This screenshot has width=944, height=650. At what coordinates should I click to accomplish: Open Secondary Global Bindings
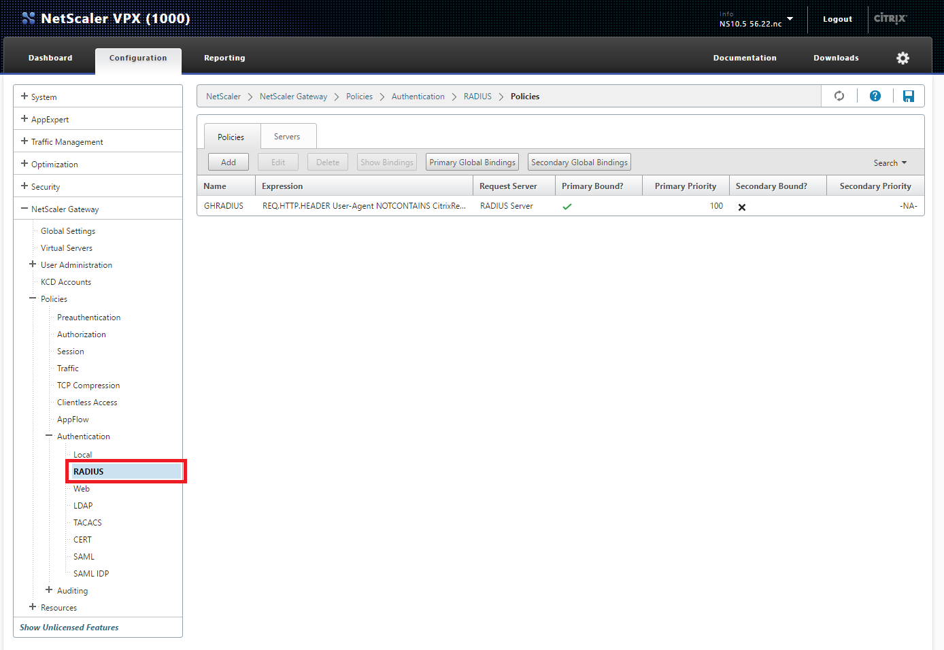coord(579,162)
